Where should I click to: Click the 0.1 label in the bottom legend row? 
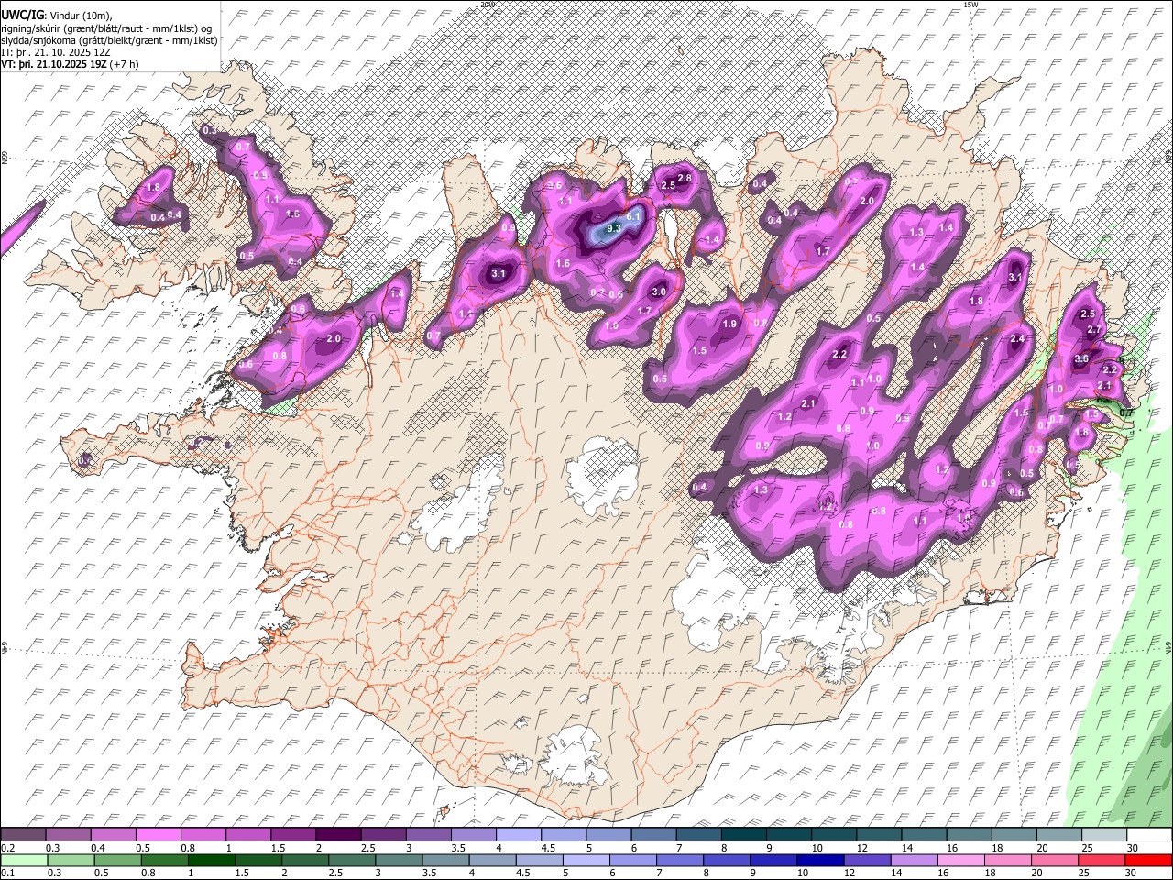click(x=6, y=873)
